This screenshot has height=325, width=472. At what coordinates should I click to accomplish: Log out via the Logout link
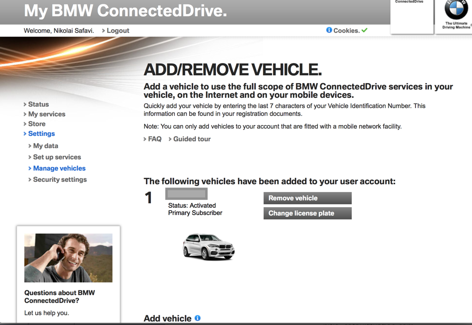click(x=116, y=31)
